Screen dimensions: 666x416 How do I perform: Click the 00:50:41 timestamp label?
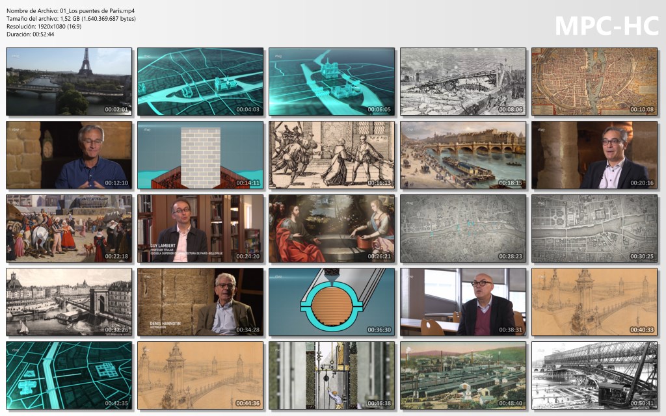pos(642,403)
